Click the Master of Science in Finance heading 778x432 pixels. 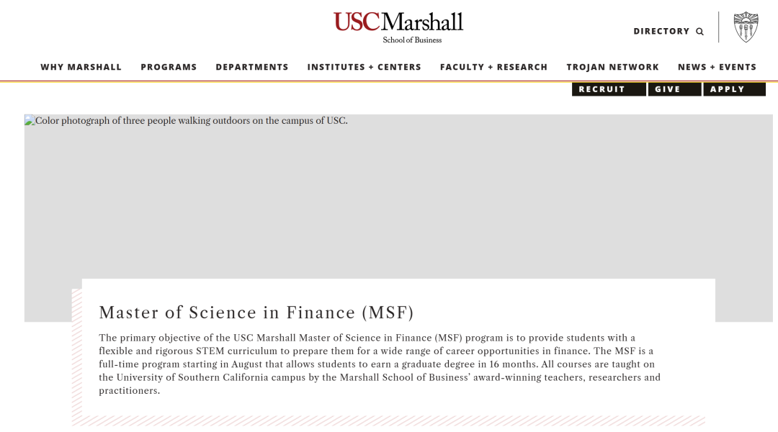[256, 312]
